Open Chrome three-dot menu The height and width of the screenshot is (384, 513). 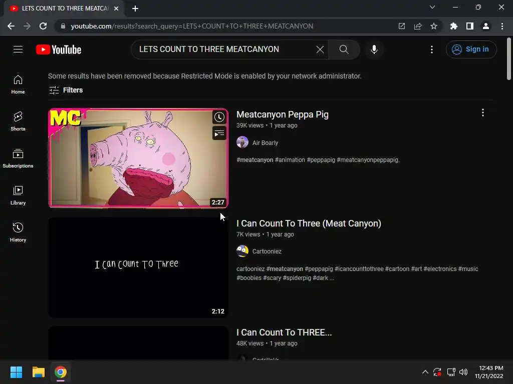(502, 26)
